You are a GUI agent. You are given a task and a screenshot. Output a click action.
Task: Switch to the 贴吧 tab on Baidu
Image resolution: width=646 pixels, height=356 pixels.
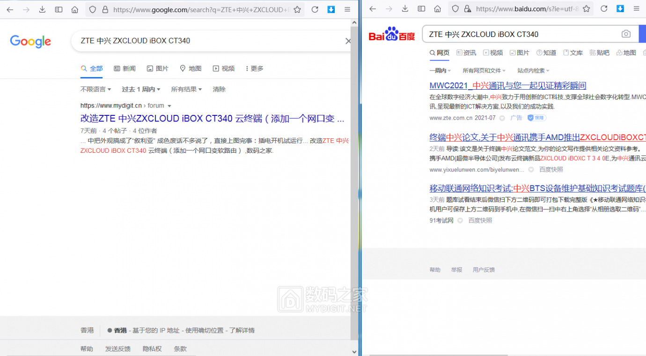[x=600, y=53]
